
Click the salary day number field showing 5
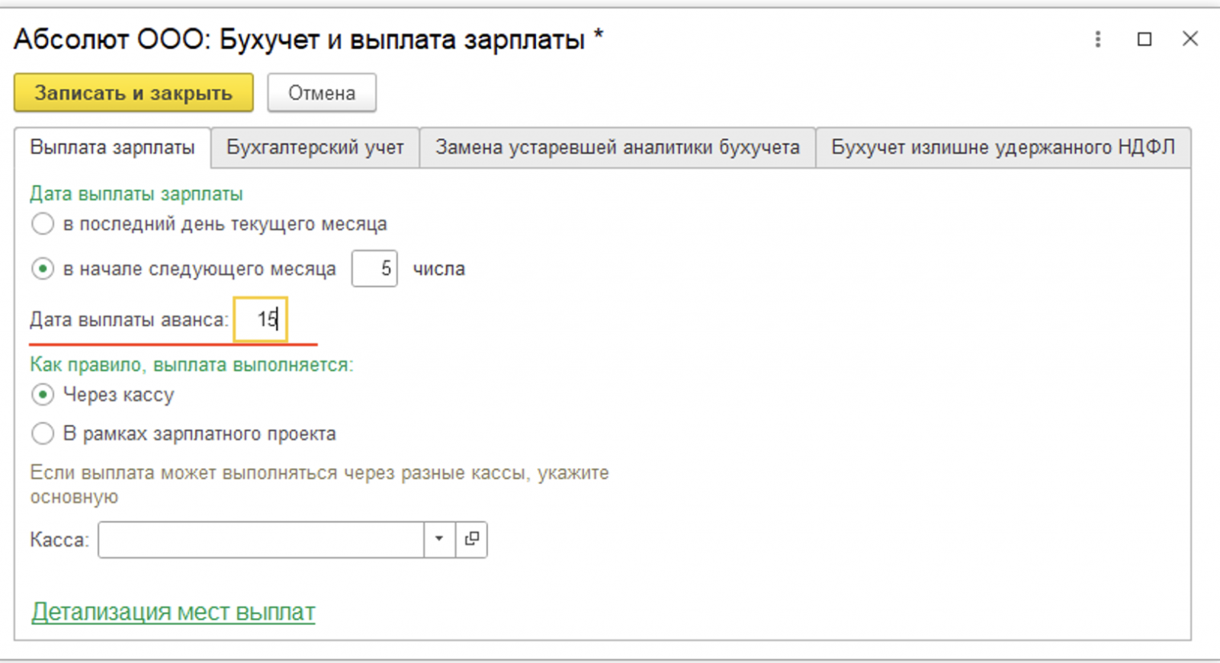[374, 269]
